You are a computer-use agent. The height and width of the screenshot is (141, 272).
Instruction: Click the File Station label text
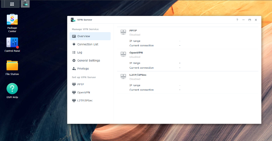[12, 74]
